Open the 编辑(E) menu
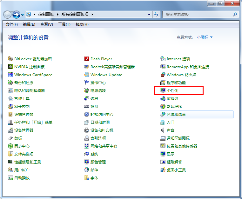The width and height of the screenshot is (242, 199). (x=29, y=24)
